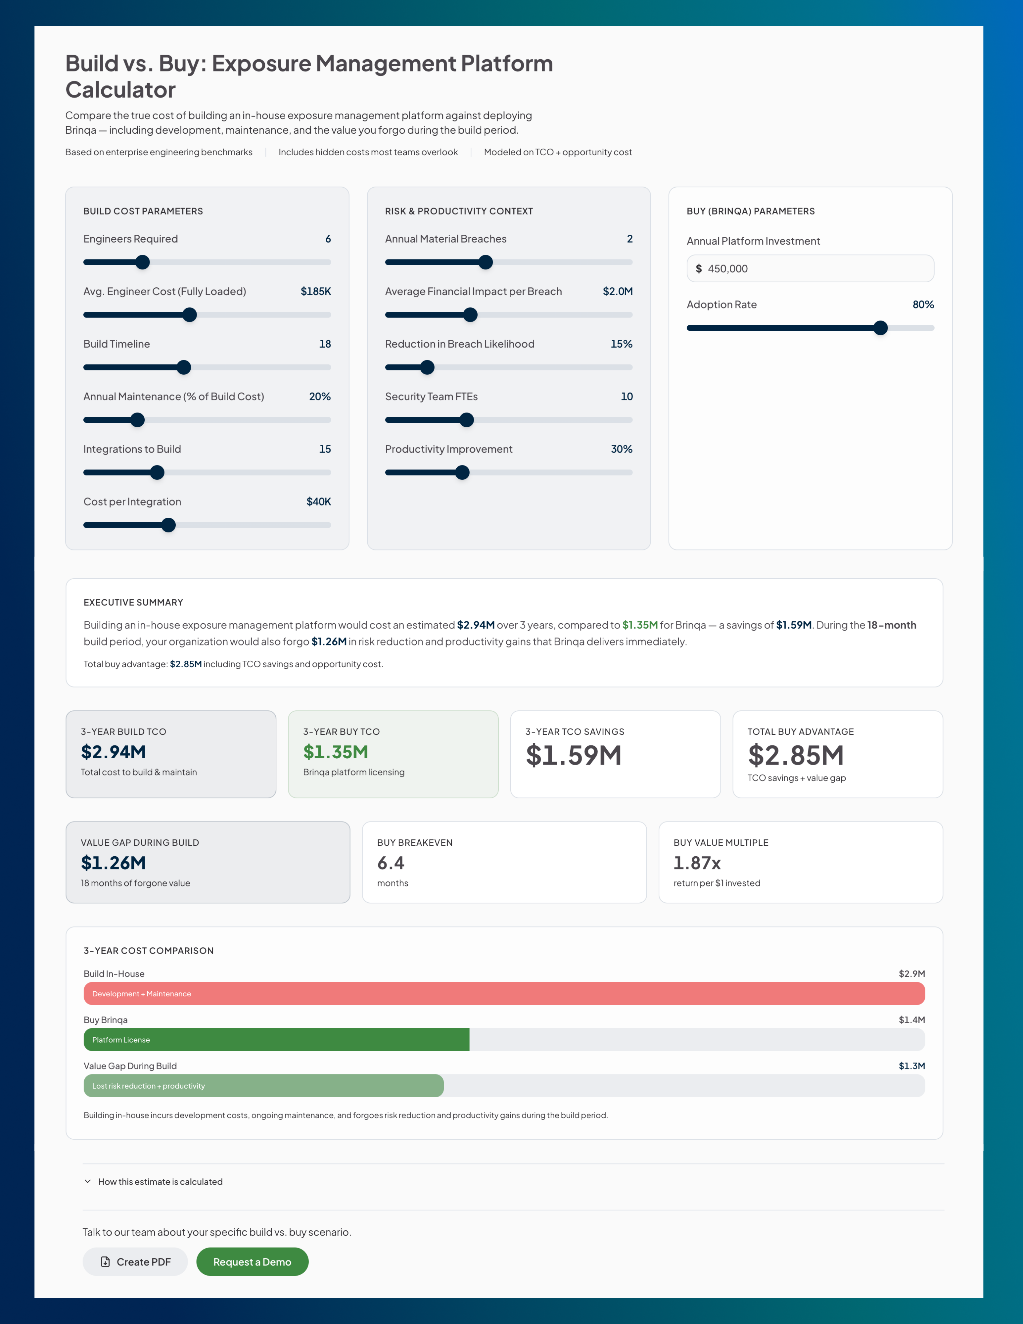Click the chevron beside How this estimate is calculated

tap(88, 1182)
